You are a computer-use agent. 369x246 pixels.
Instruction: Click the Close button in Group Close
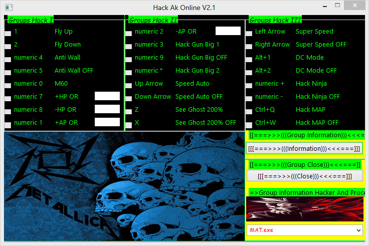pos(304,176)
